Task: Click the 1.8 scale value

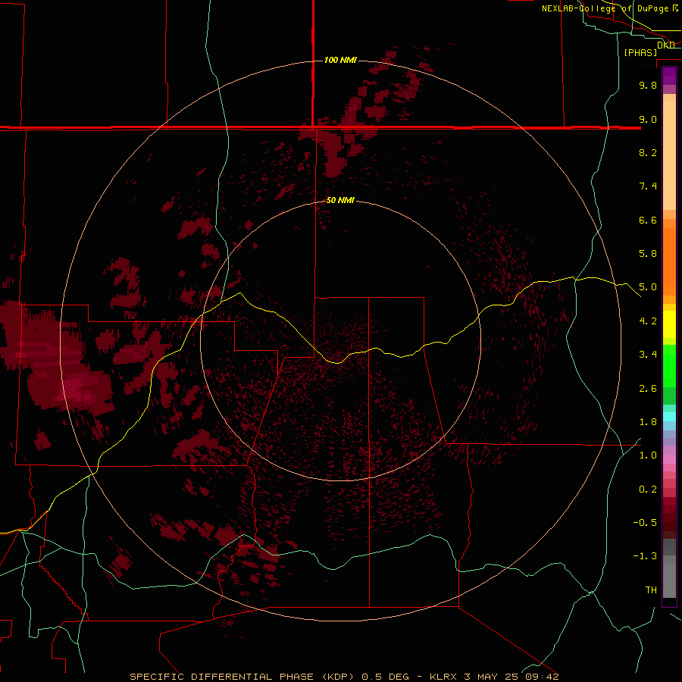Action: (x=648, y=422)
